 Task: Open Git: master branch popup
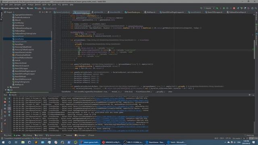237,138
